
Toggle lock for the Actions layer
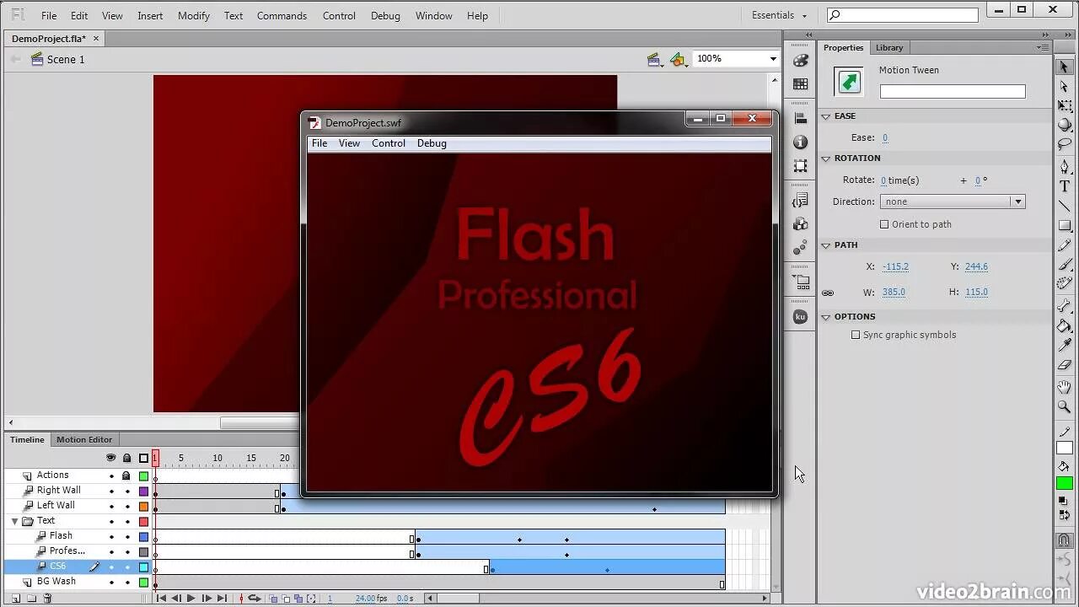pyautogui.click(x=126, y=475)
